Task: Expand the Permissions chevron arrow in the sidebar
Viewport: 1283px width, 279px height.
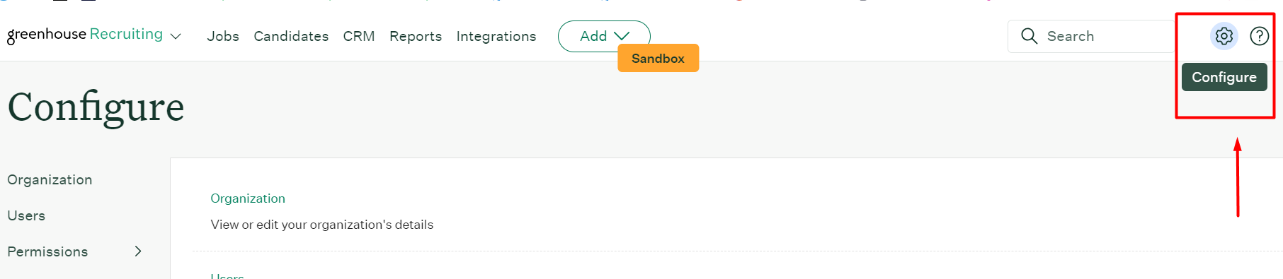Action: (x=138, y=251)
